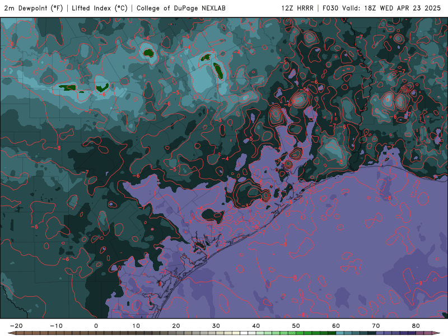The width and height of the screenshot is (448, 336).
Task: Click the 0 tick label on the color bar
Action: click(96, 326)
